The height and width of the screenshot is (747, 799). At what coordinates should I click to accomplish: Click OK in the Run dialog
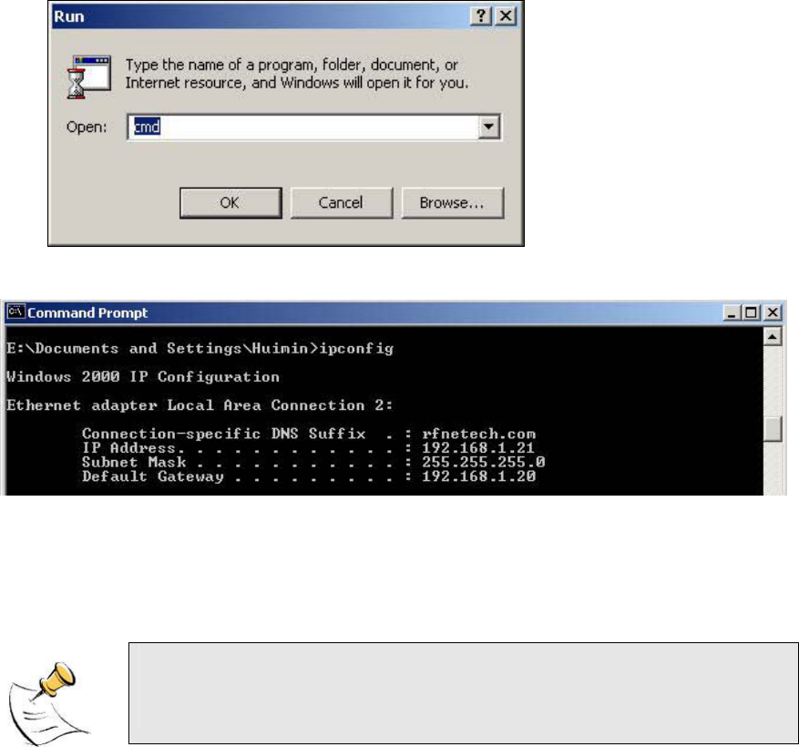(230, 203)
